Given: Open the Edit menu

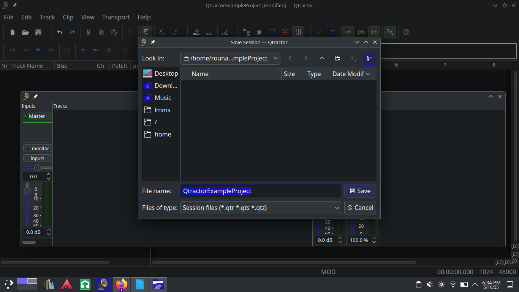Looking at the screenshot, I should [27, 17].
